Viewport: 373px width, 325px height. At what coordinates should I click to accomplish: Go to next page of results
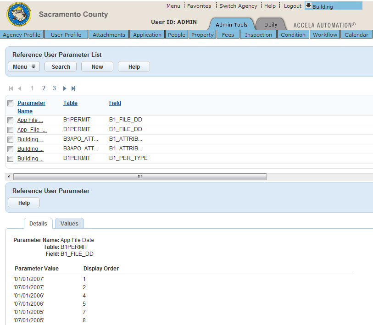click(65, 88)
